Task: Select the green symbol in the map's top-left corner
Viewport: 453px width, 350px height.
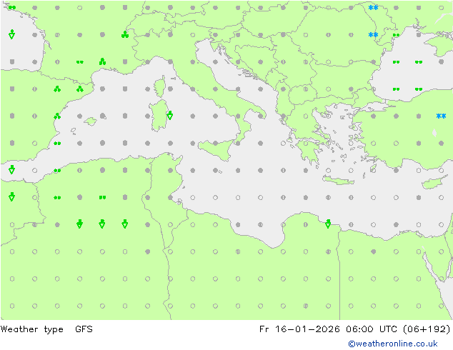Action: pyautogui.click(x=12, y=7)
